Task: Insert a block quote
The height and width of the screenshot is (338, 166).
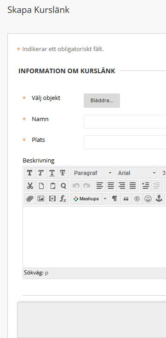Action: [x=126, y=199]
